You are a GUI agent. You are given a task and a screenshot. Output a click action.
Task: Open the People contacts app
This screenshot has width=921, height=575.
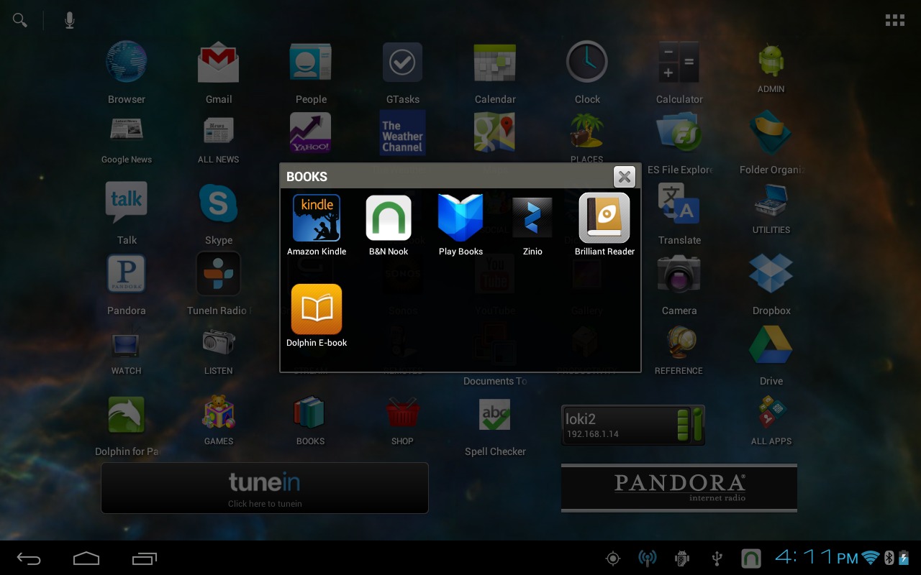point(311,72)
